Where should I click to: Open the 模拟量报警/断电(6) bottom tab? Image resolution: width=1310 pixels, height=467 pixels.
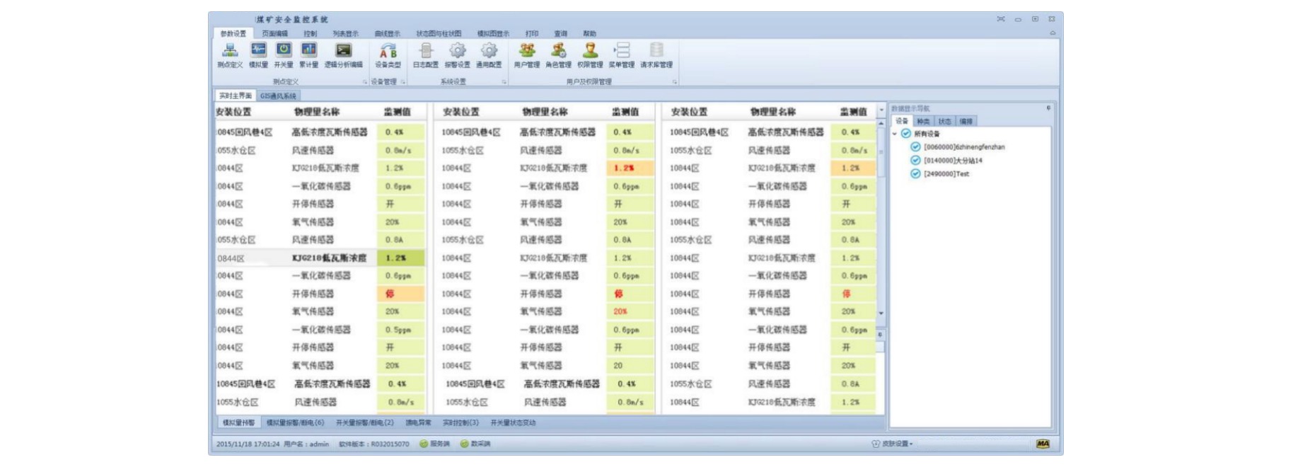(295, 423)
